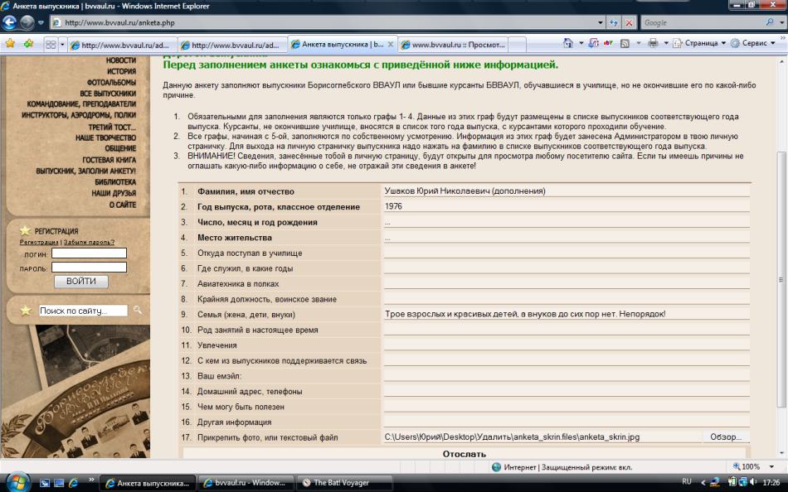
Task: Expand the address bar URL dropdown
Action: point(600,22)
